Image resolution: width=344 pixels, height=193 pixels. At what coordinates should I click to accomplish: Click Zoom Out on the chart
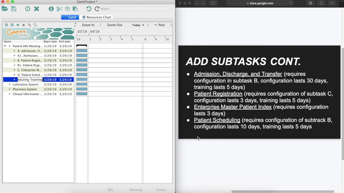[x=114, y=25]
